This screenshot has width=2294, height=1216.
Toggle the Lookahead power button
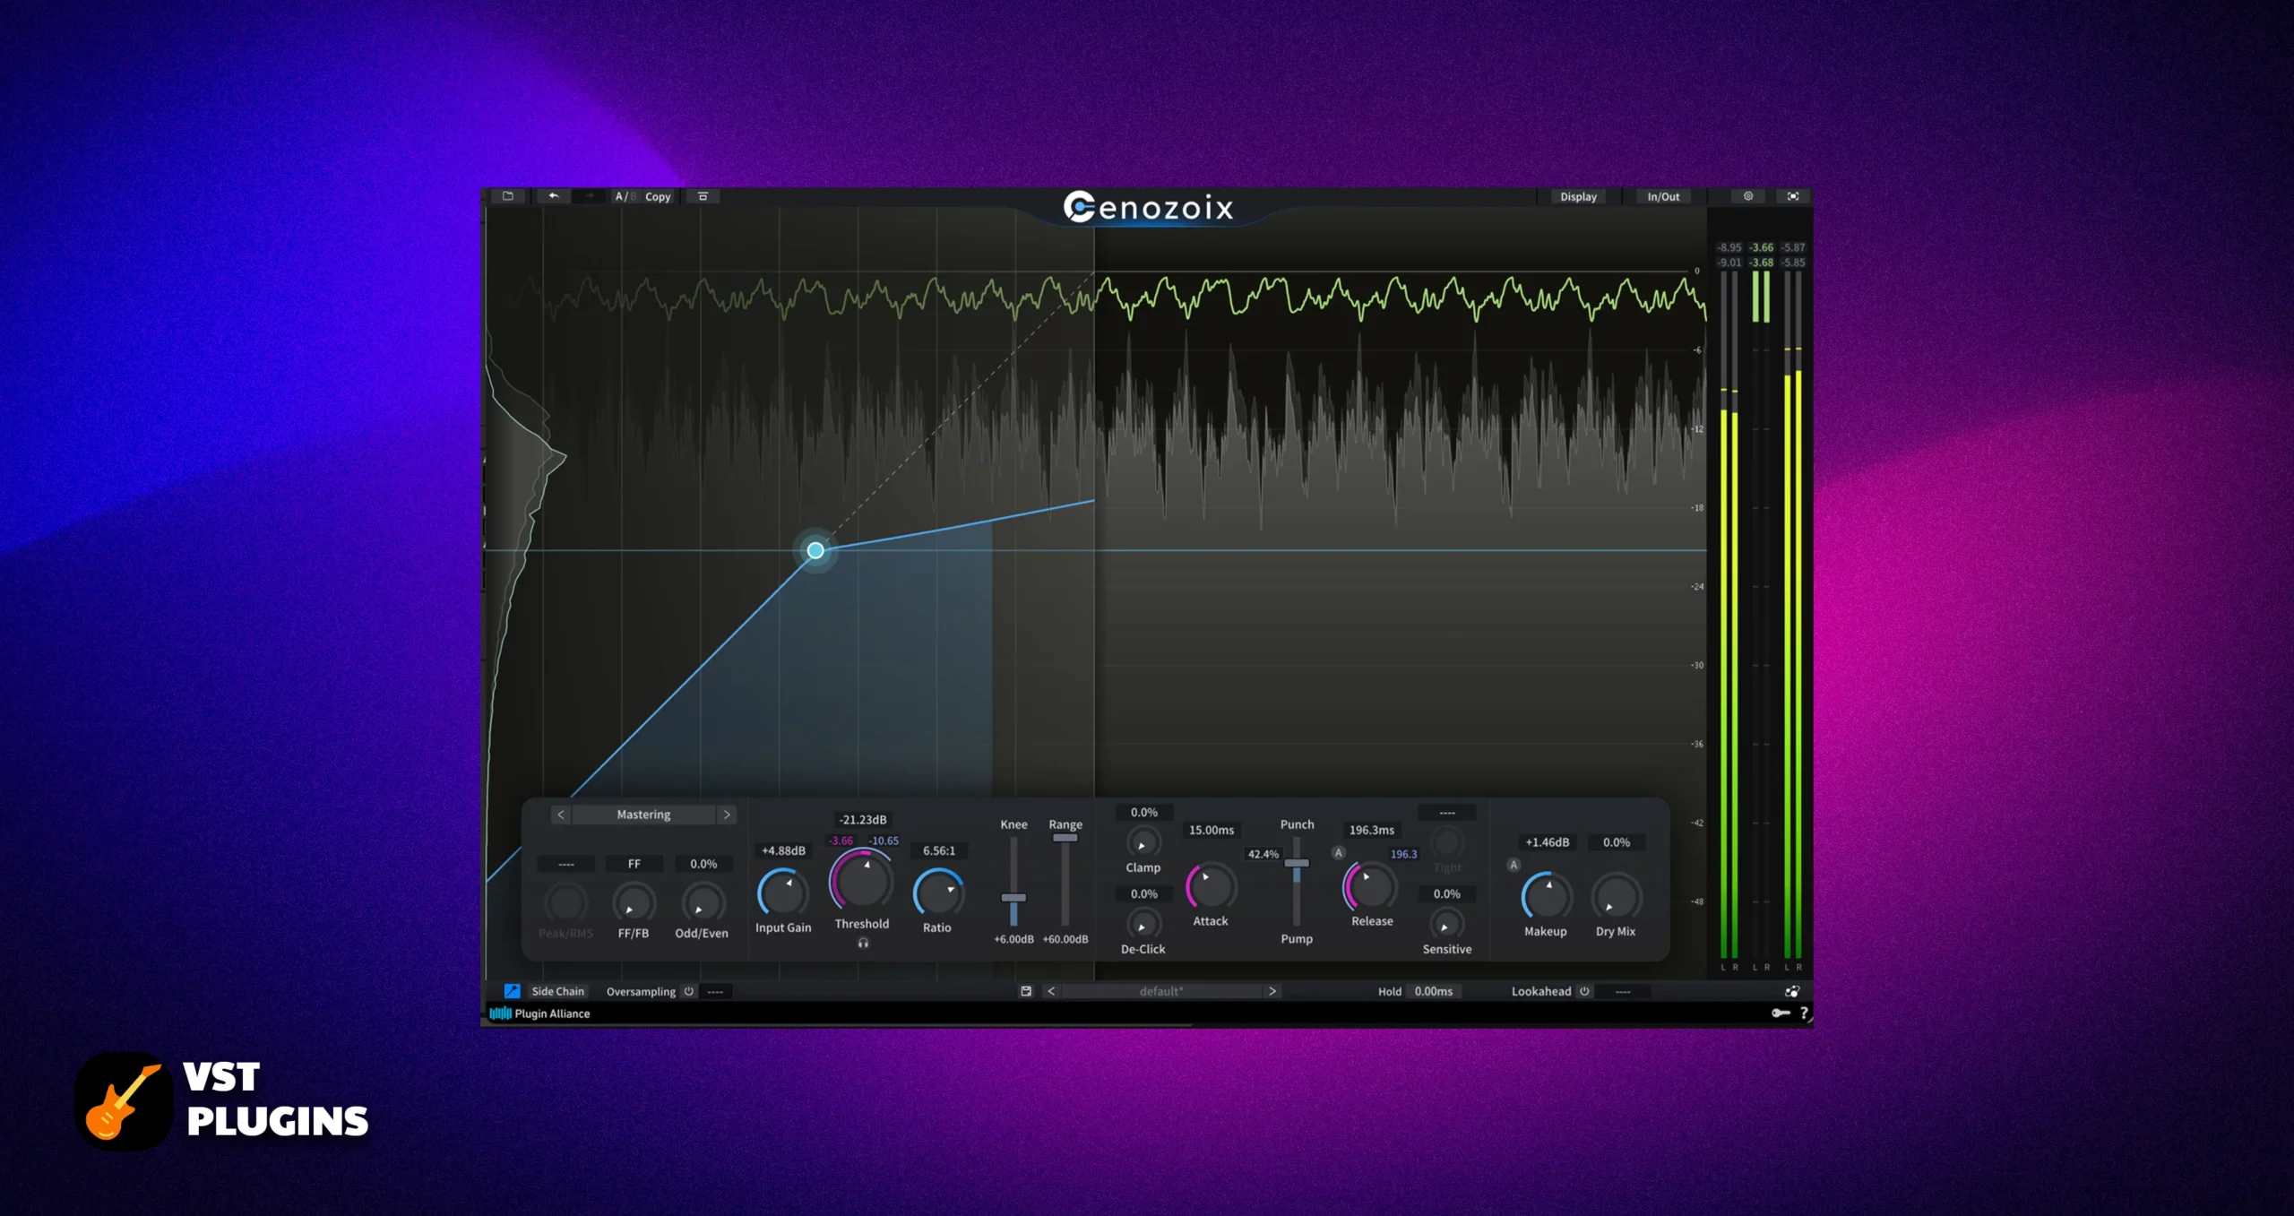point(1584,991)
